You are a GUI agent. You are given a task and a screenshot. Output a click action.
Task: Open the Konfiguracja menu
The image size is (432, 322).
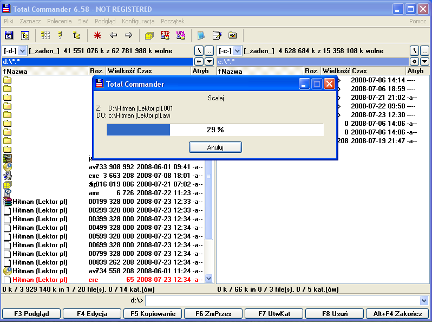(x=139, y=21)
